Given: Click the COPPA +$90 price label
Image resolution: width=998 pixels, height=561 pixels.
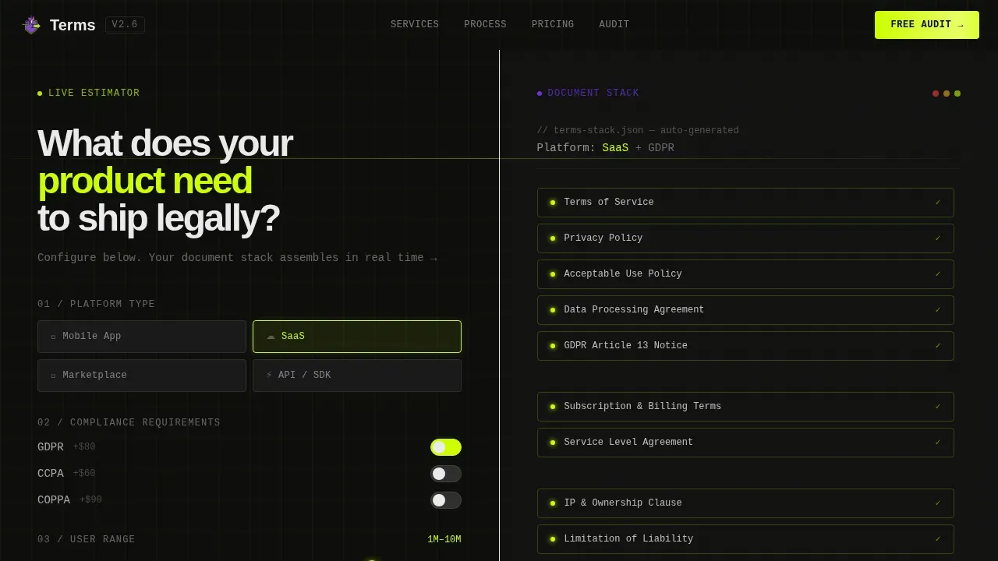Looking at the screenshot, I should pos(90,500).
